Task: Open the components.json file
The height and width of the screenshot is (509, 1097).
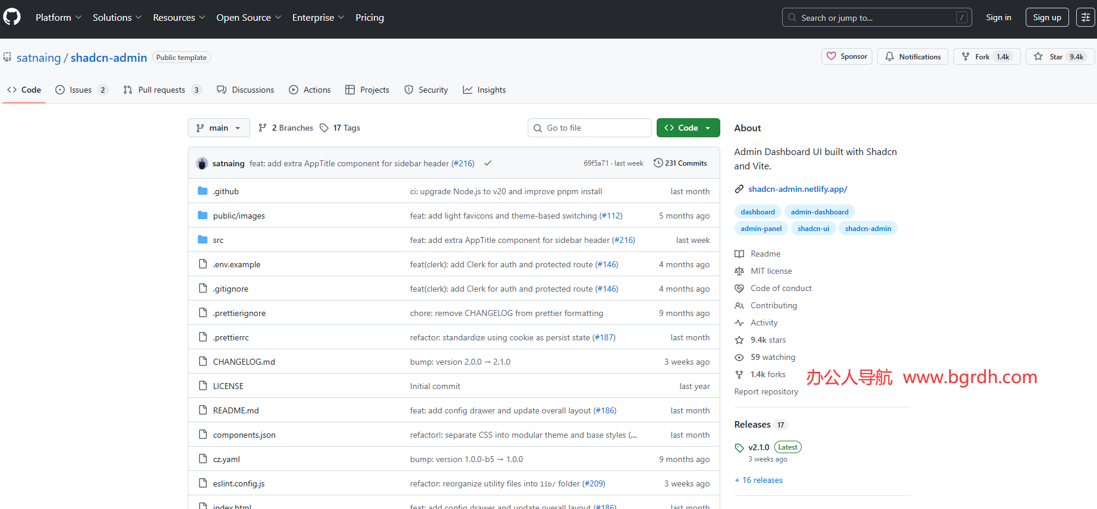Action: click(x=244, y=435)
